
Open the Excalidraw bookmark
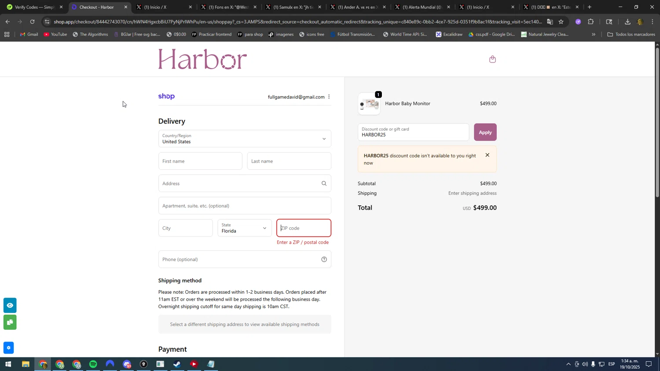point(449,34)
